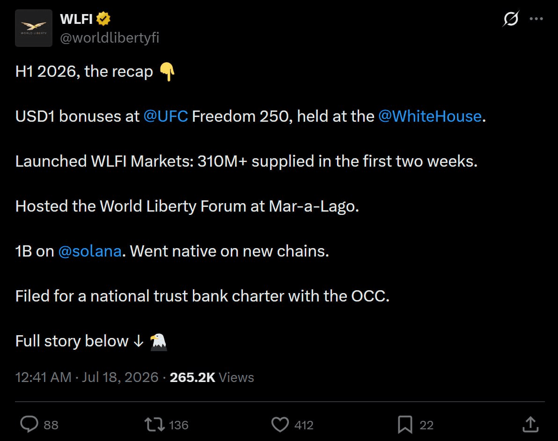Click the eagle emoji in the post
The image size is (558, 441).
point(158,342)
